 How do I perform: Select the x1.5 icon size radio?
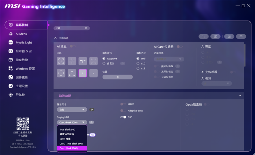(x=138, y=68)
